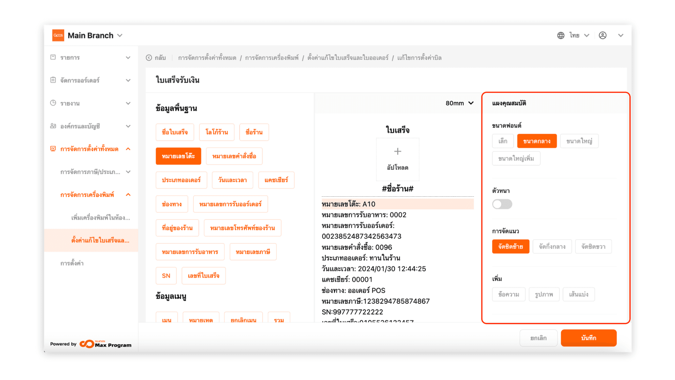The height and width of the screenshot is (380, 675).
Task: Open the 80mm paper size dropdown
Action: click(x=459, y=103)
